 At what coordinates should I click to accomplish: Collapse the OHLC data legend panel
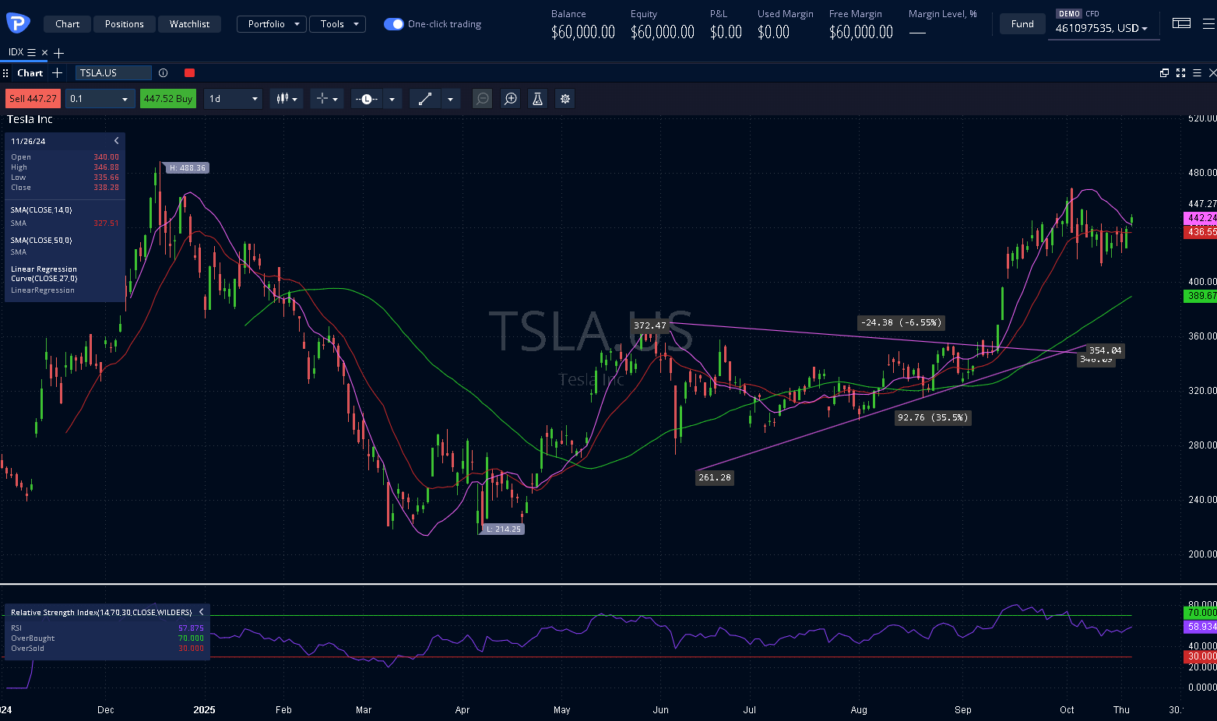(117, 141)
